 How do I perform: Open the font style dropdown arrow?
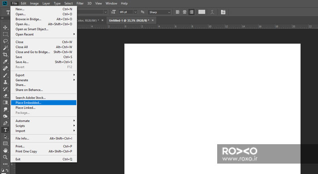pos(105,12)
